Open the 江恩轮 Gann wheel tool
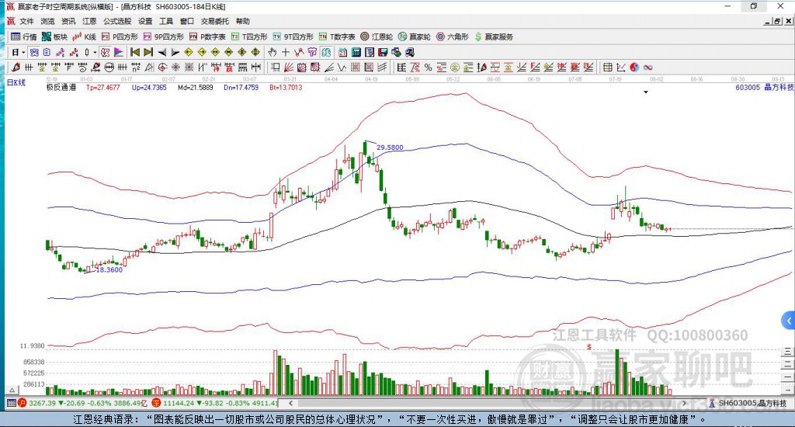The image size is (795, 427). [377, 36]
